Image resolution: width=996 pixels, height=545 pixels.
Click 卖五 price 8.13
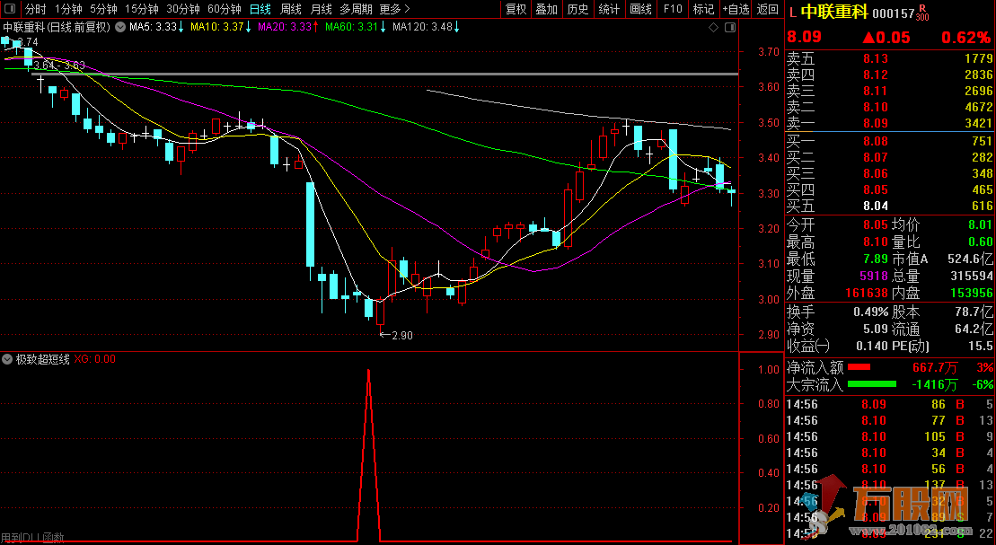click(876, 59)
